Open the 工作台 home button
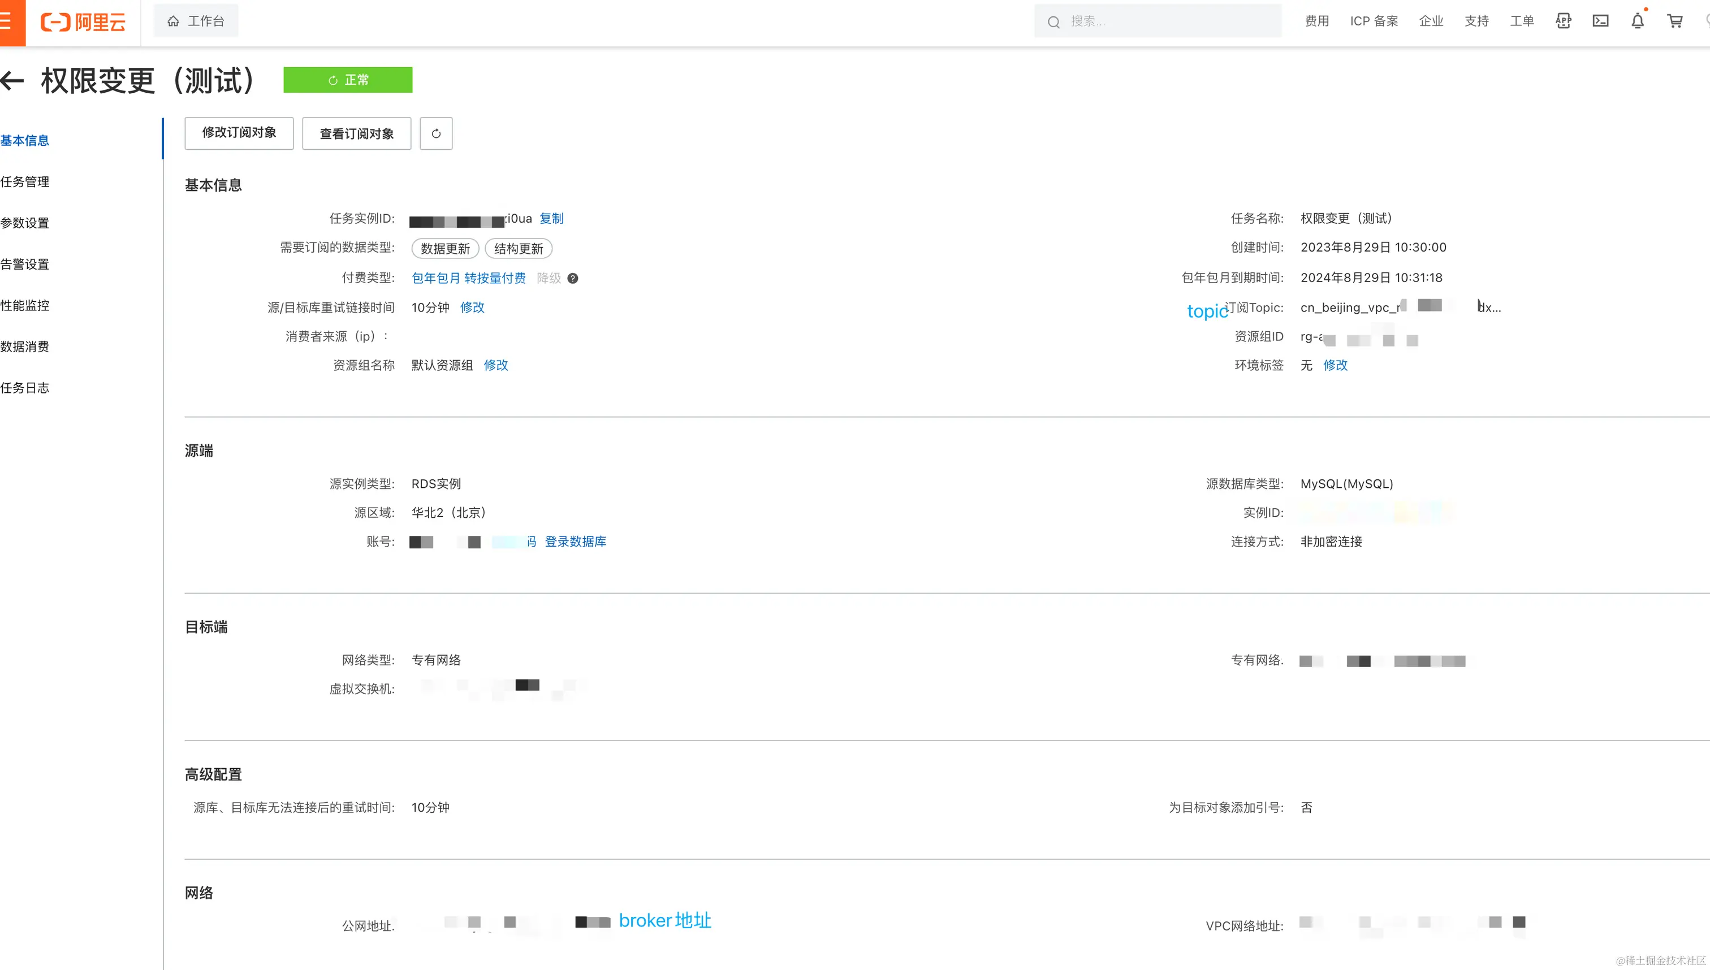1710x970 pixels. (x=196, y=21)
